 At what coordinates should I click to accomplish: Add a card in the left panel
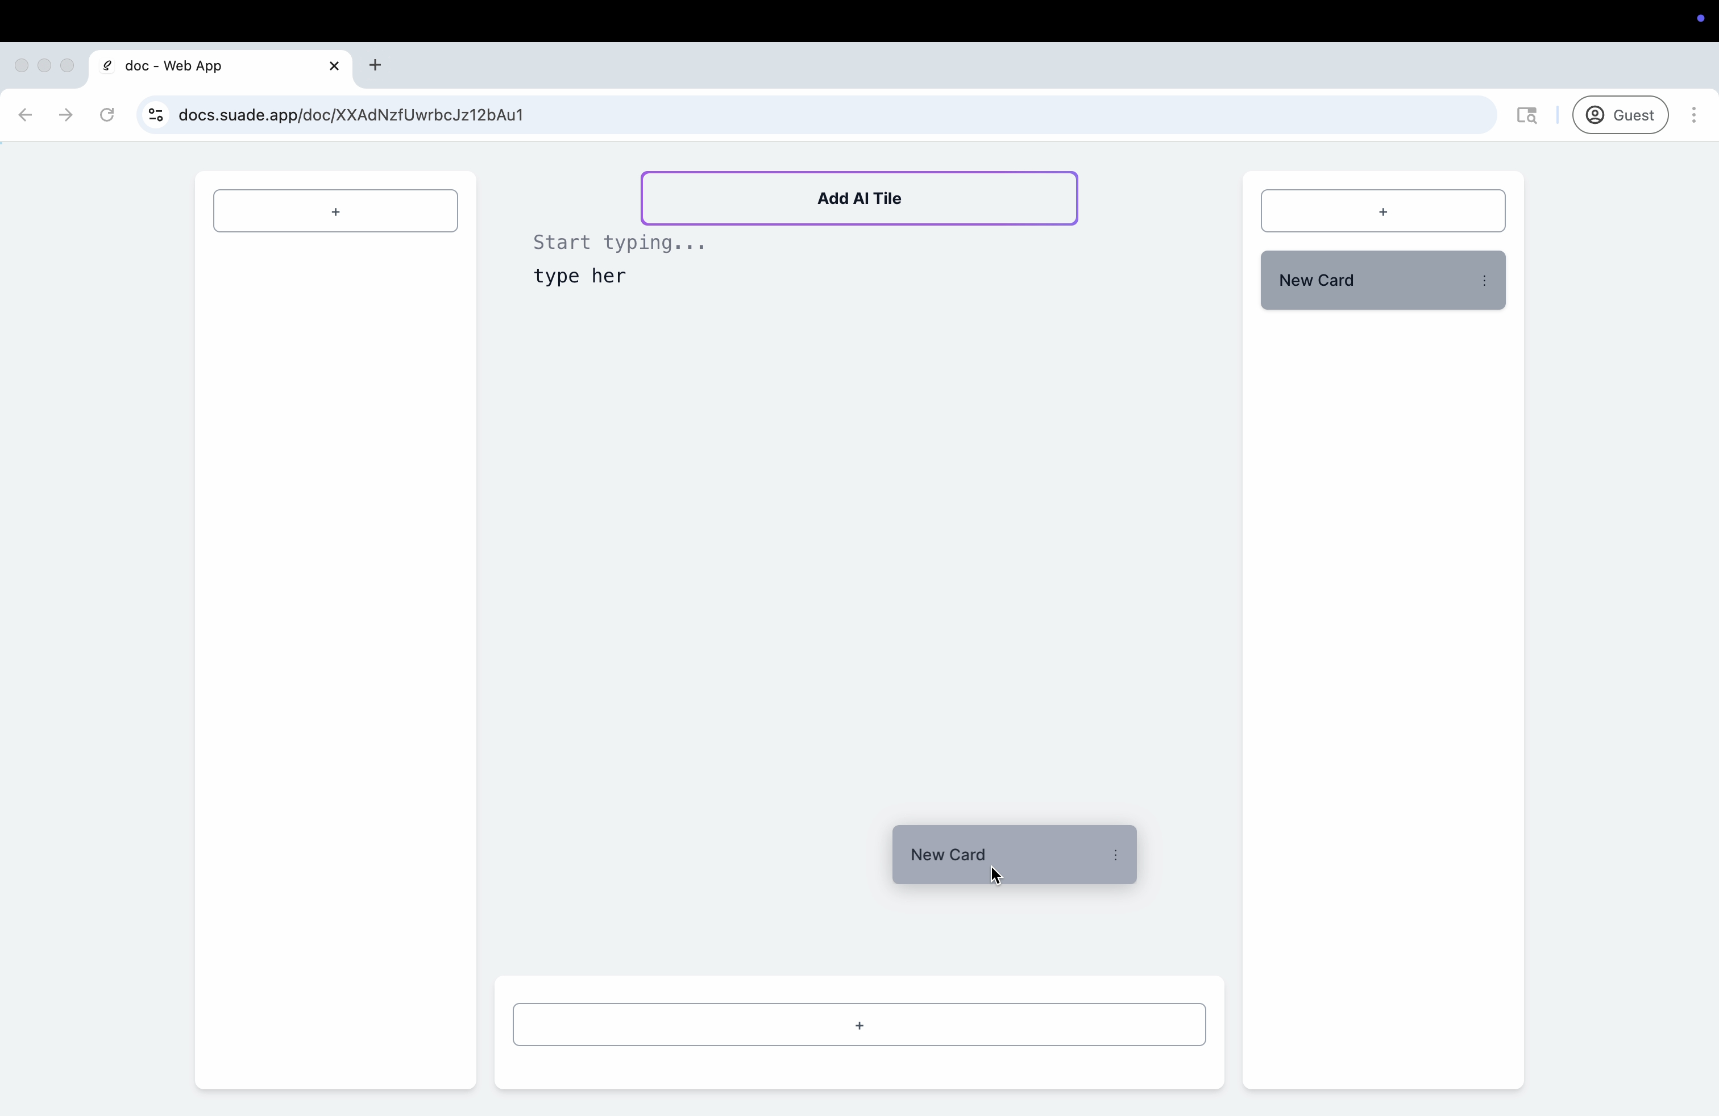[335, 211]
